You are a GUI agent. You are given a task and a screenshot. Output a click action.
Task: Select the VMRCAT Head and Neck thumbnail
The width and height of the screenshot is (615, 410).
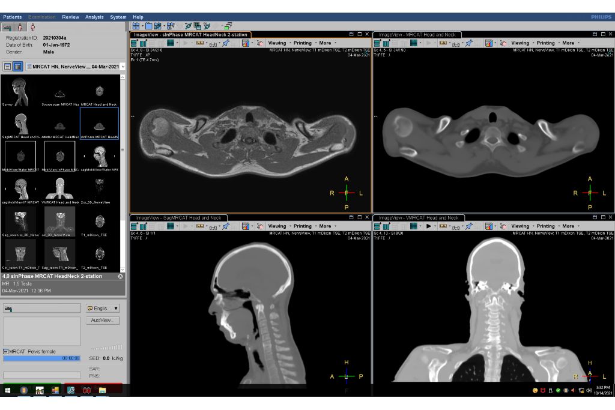coord(59,190)
